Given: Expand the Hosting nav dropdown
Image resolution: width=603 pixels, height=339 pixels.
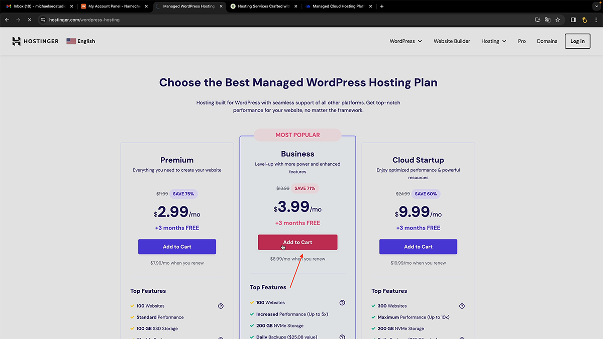Looking at the screenshot, I should [x=493, y=41].
